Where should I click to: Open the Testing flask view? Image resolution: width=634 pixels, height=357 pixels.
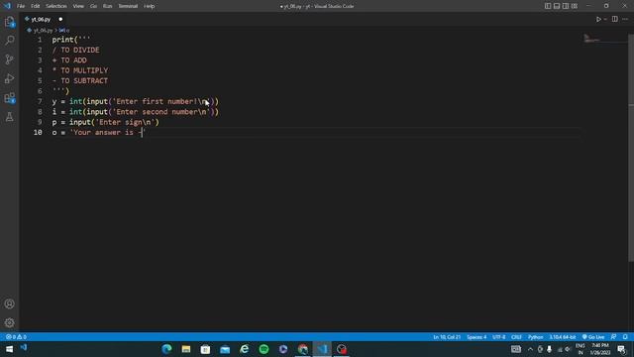click(9, 117)
